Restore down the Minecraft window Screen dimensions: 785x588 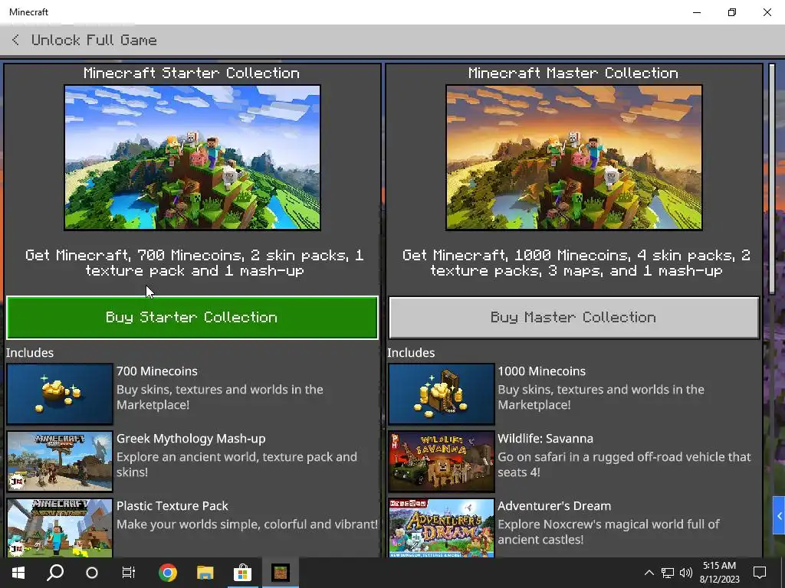[x=732, y=12]
